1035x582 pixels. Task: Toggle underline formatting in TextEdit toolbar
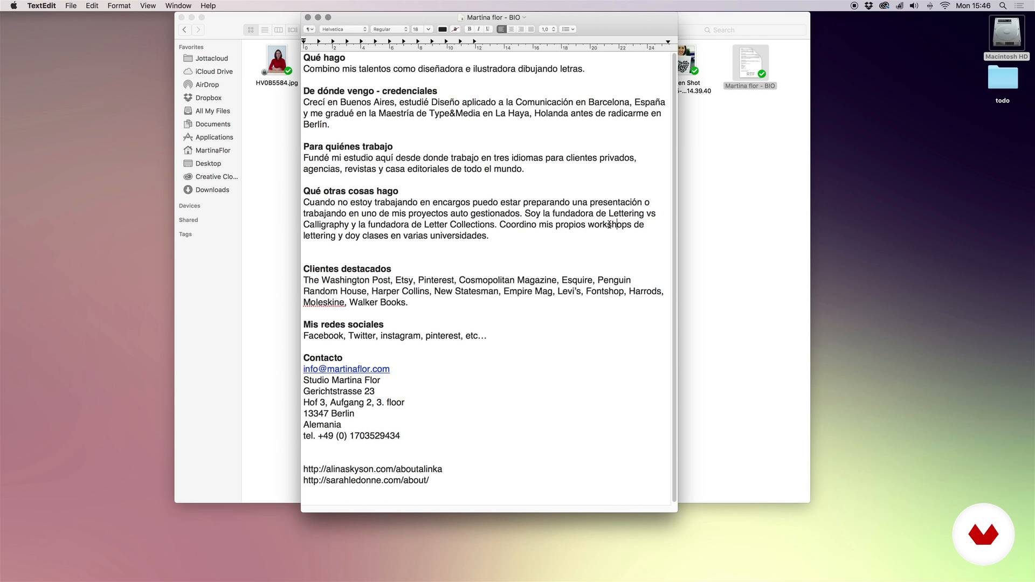tap(488, 29)
